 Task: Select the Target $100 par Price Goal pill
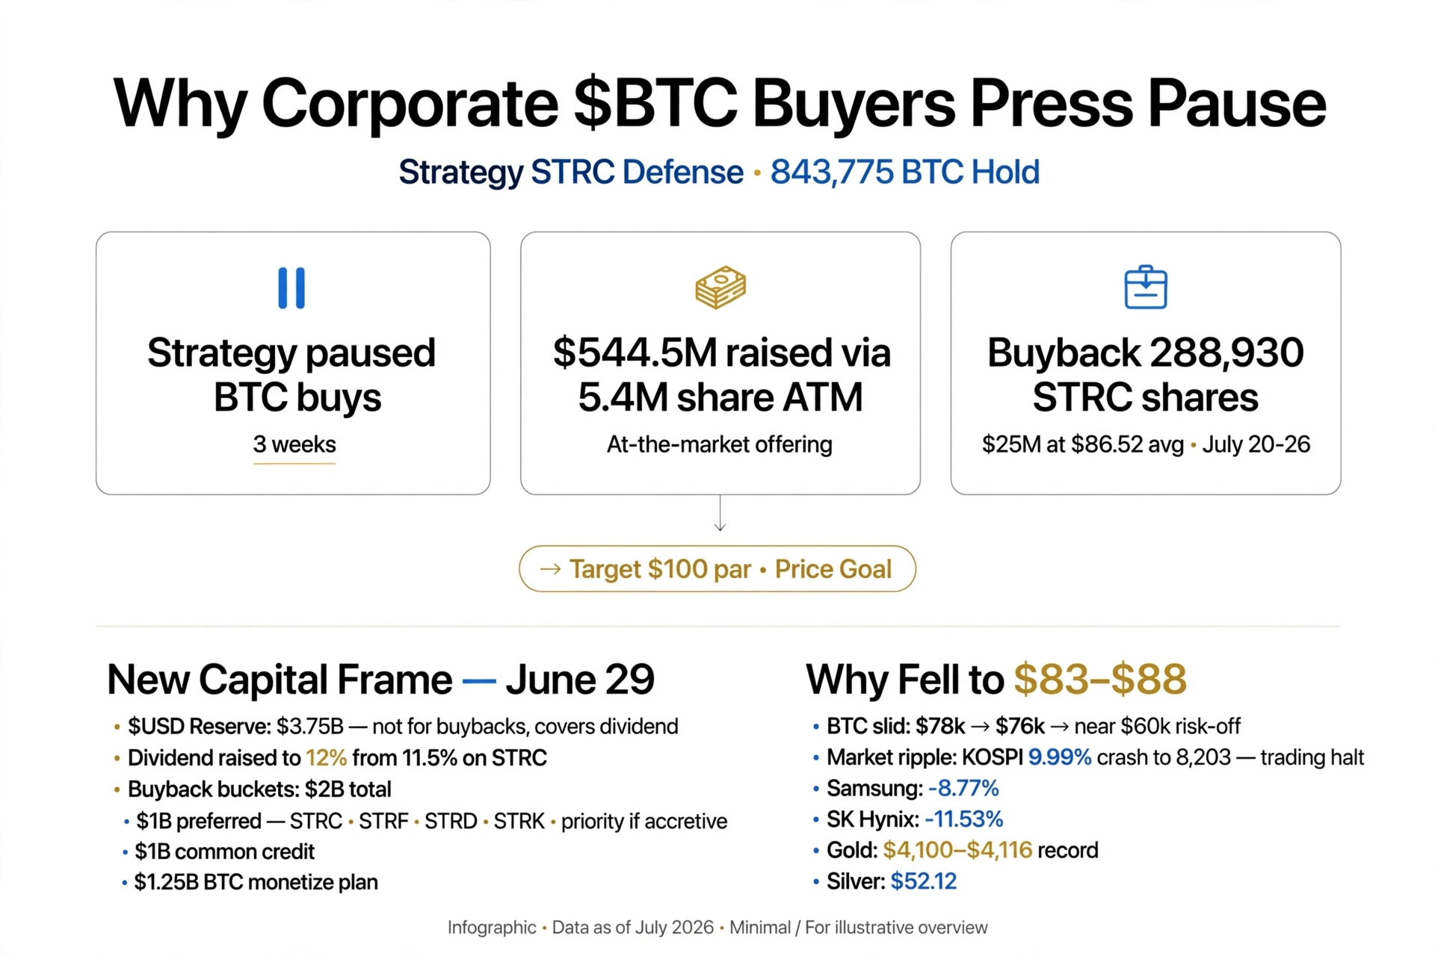click(x=717, y=569)
